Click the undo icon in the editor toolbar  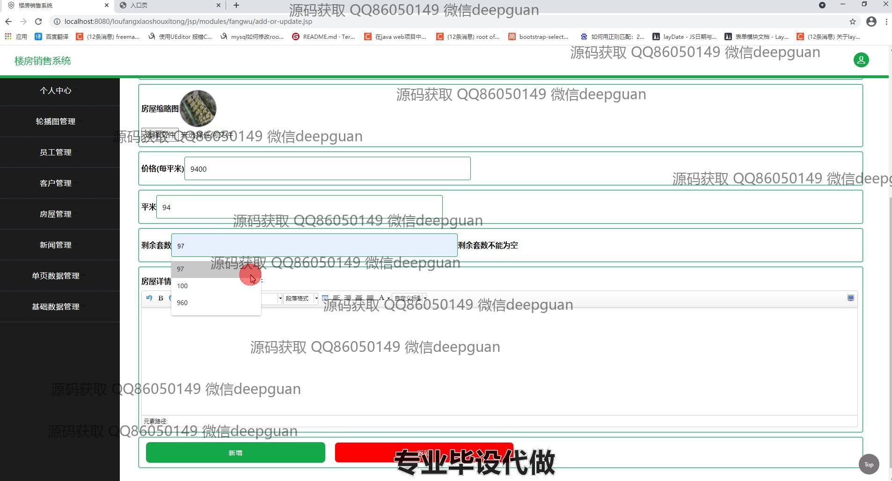tap(149, 298)
